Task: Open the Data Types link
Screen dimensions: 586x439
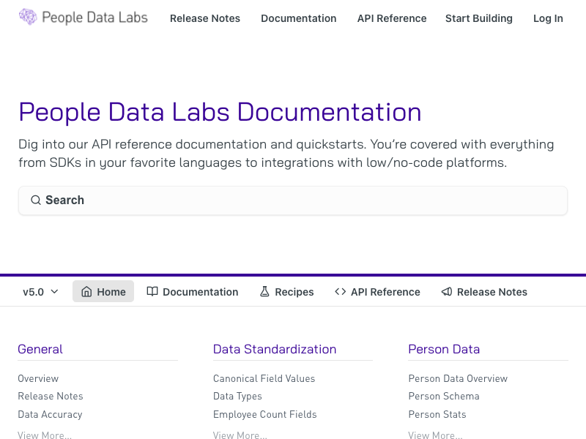Action: pyautogui.click(x=237, y=396)
